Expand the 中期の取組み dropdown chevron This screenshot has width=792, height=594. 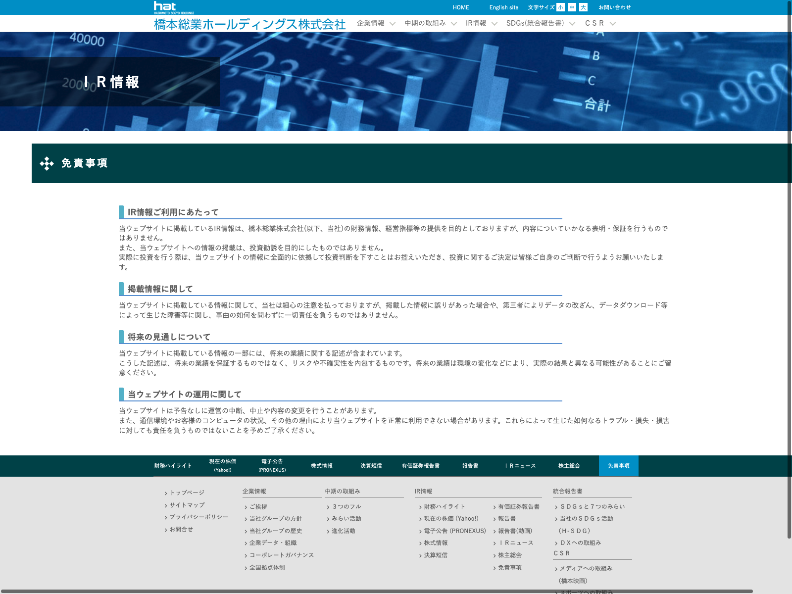(x=453, y=24)
